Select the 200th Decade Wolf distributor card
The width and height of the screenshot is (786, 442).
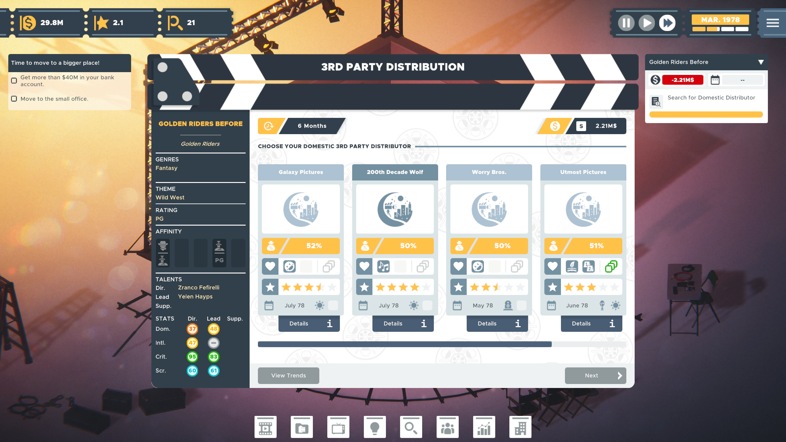(x=395, y=209)
